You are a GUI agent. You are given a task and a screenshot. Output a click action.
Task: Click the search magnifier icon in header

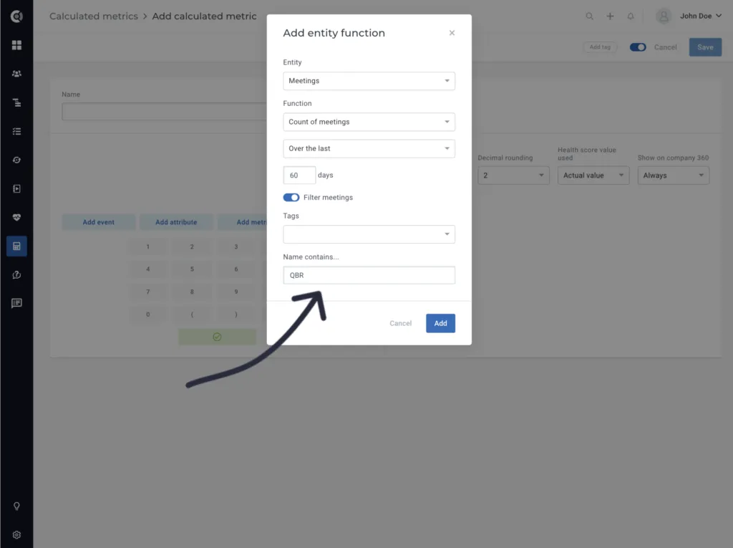click(x=590, y=16)
